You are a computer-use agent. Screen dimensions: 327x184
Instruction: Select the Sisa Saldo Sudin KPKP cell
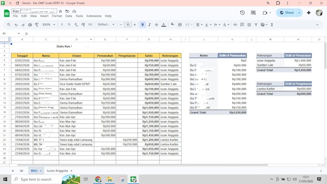(76, 84)
